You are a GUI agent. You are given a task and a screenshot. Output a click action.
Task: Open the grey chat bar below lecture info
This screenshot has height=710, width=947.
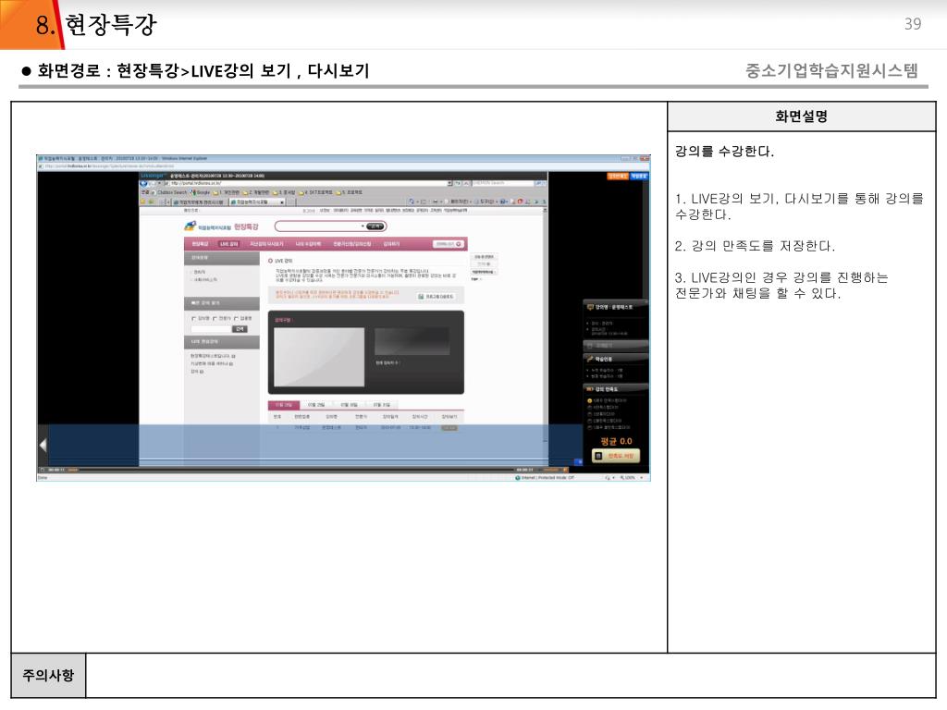pyautogui.click(x=615, y=346)
